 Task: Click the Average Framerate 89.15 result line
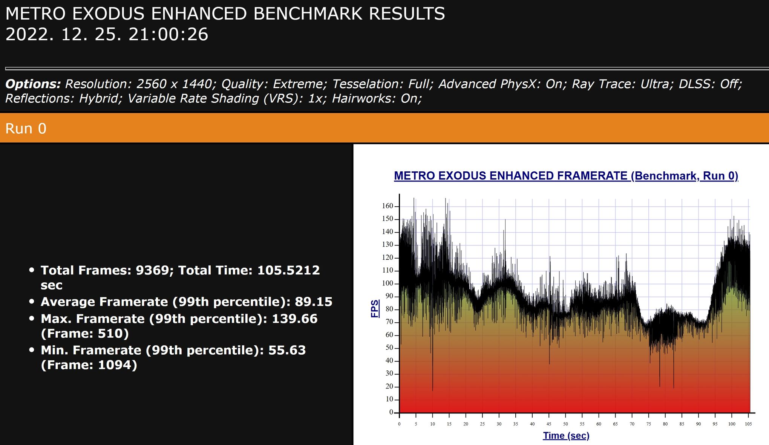pos(187,302)
